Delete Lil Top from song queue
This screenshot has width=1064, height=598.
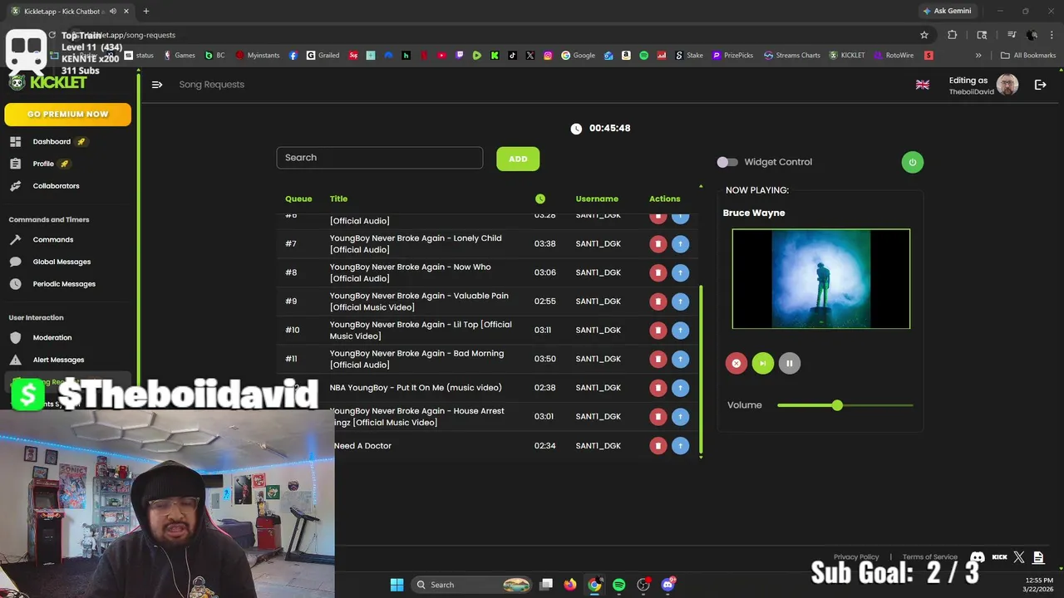click(x=658, y=330)
